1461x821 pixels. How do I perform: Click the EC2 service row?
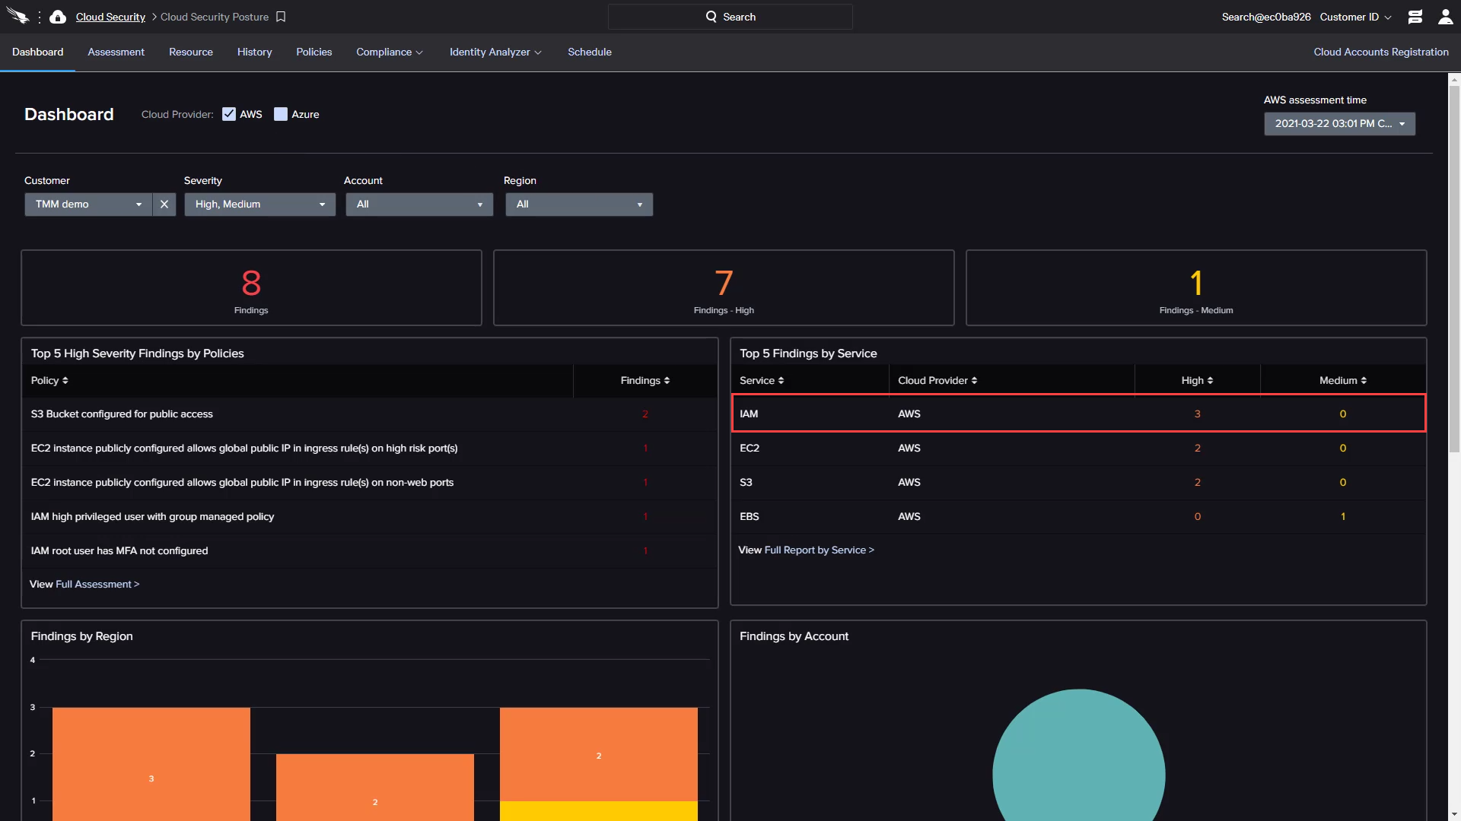coord(1078,449)
